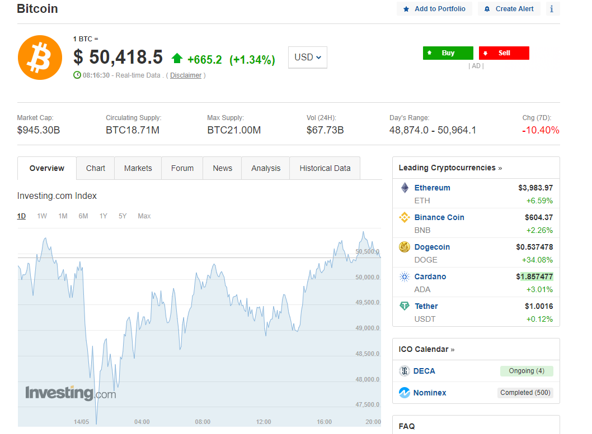Open the info icon beside Create Alert
Screen dimensions: 592x434
pos(553,9)
